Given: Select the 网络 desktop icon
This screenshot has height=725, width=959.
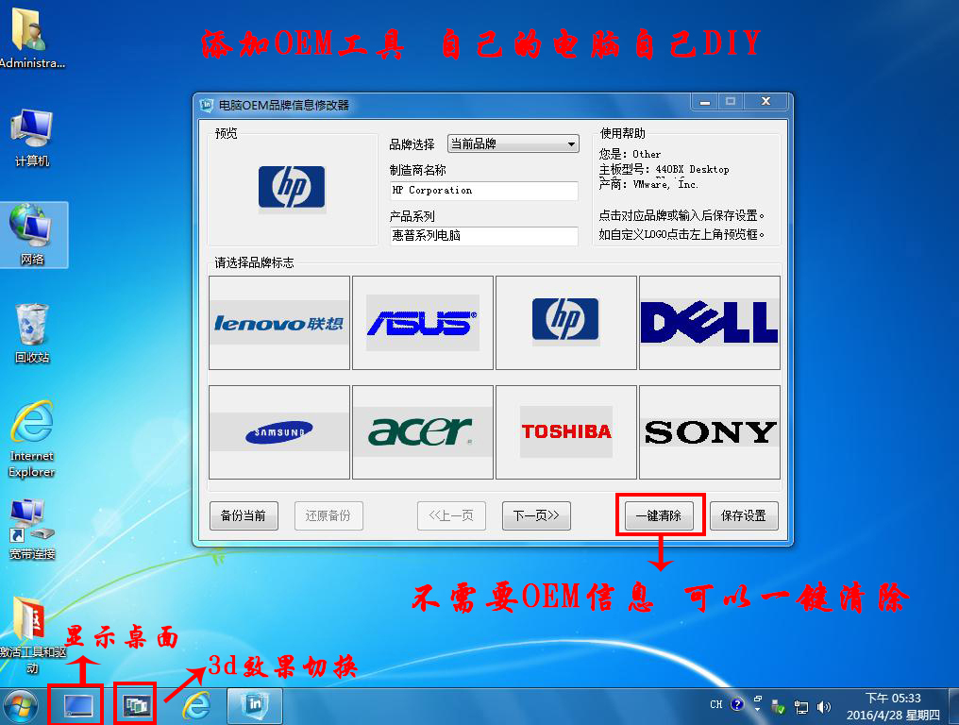Looking at the screenshot, I should point(34,235).
